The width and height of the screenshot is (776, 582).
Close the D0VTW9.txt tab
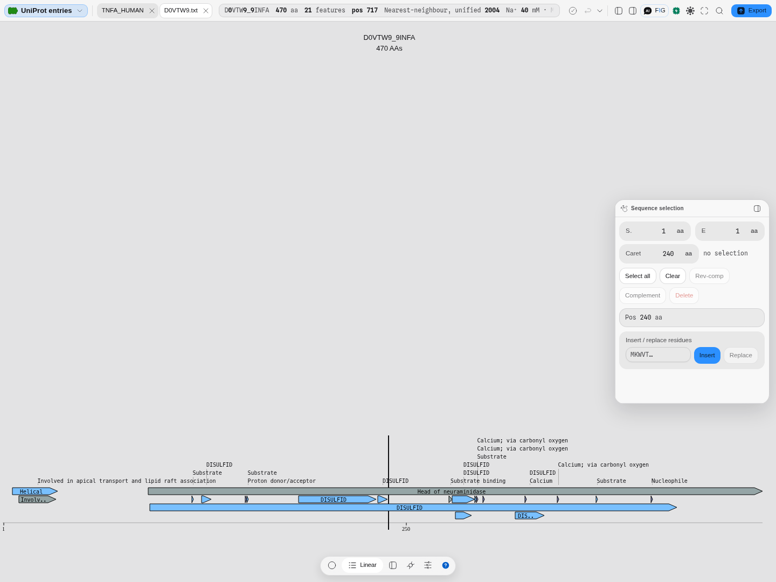click(206, 11)
